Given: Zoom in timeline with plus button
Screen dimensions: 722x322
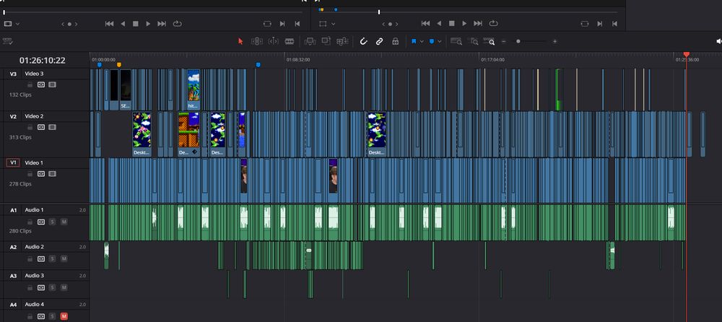Looking at the screenshot, I should (554, 41).
